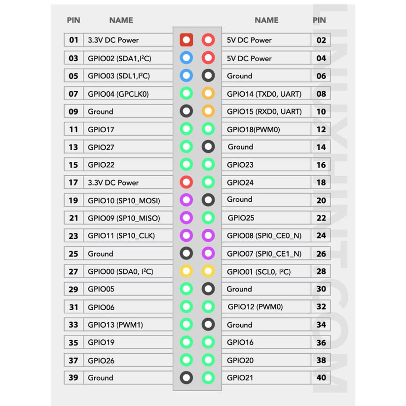Select the orange GPIO14 TXD0 pin circle
This screenshot has width=406, height=406.
pos(208,93)
